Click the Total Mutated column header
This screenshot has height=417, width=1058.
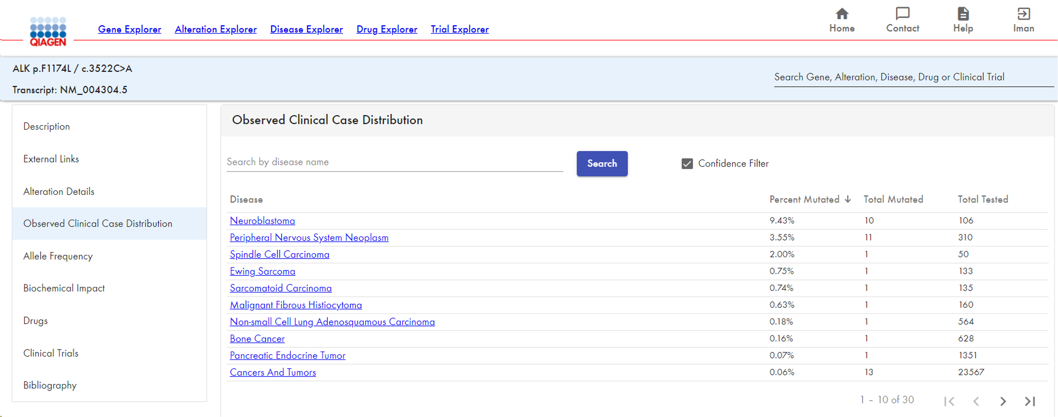click(x=893, y=199)
